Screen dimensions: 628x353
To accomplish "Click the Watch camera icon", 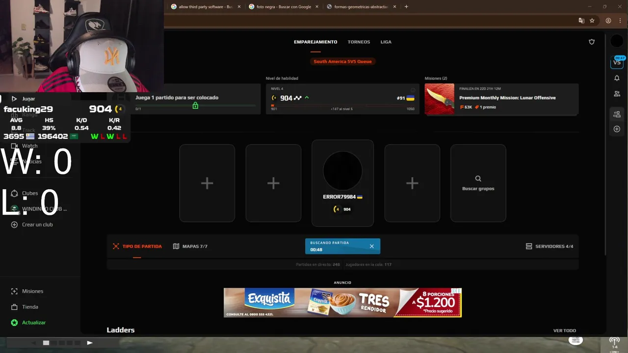I will pyautogui.click(x=14, y=146).
